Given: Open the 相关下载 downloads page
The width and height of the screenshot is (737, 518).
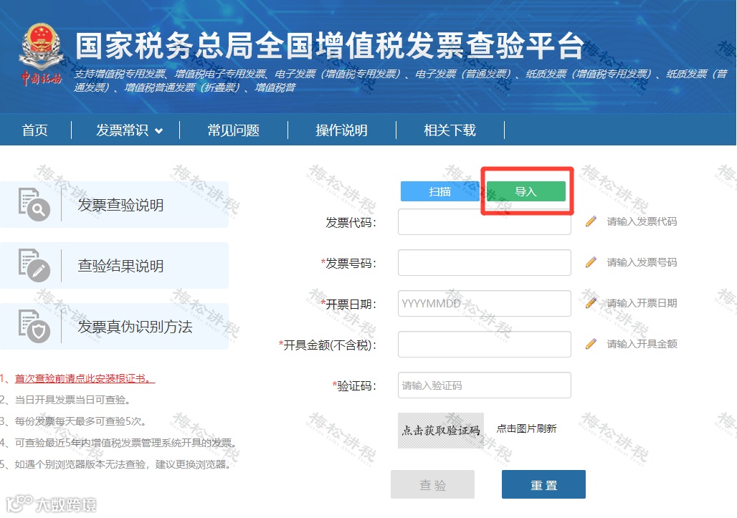Looking at the screenshot, I should [450, 130].
